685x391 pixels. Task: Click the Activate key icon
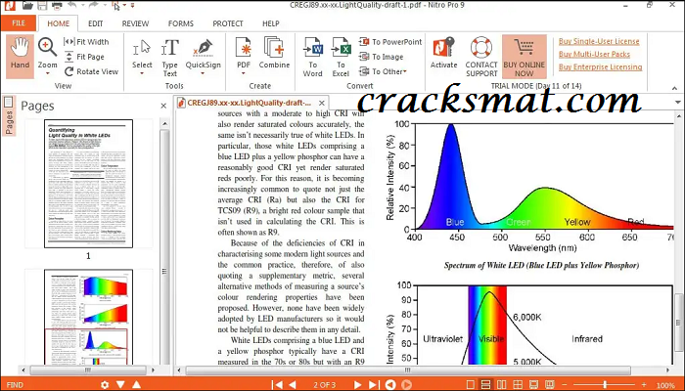(x=443, y=48)
